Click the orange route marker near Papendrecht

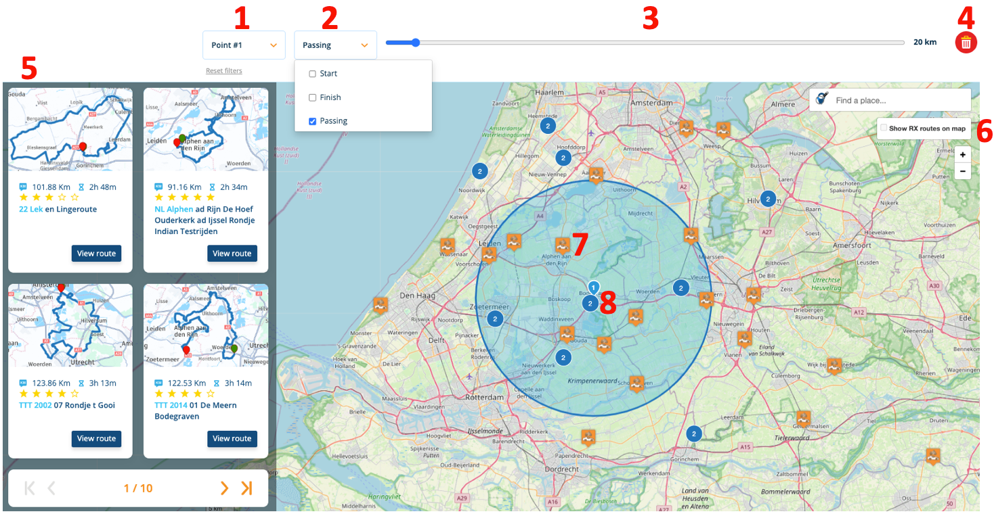(588, 437)
